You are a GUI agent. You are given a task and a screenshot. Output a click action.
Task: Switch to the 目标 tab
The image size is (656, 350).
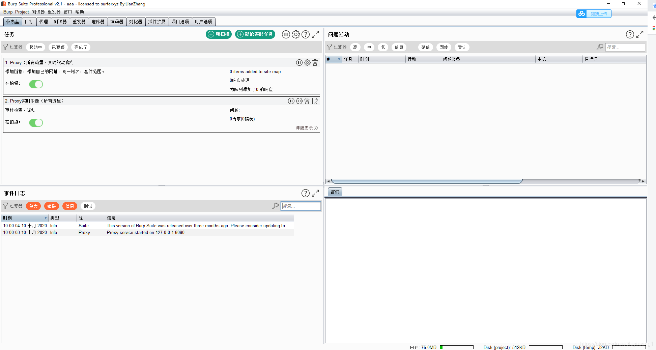point(29,22)
